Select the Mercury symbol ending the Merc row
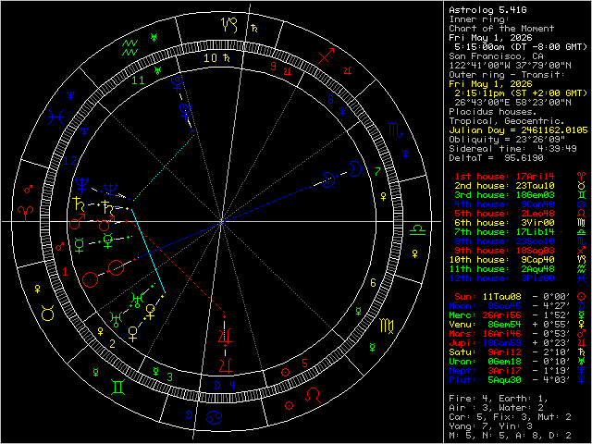The width and height of the screenshot is (592, 444). click(x=582, y=314)
